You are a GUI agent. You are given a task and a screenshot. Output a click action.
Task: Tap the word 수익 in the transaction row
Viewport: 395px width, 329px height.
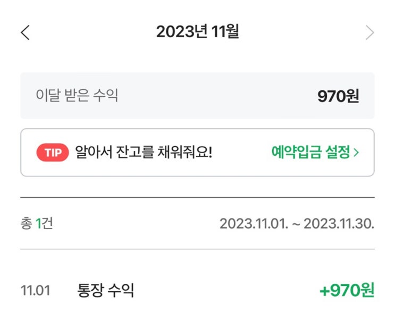[122, 291]
